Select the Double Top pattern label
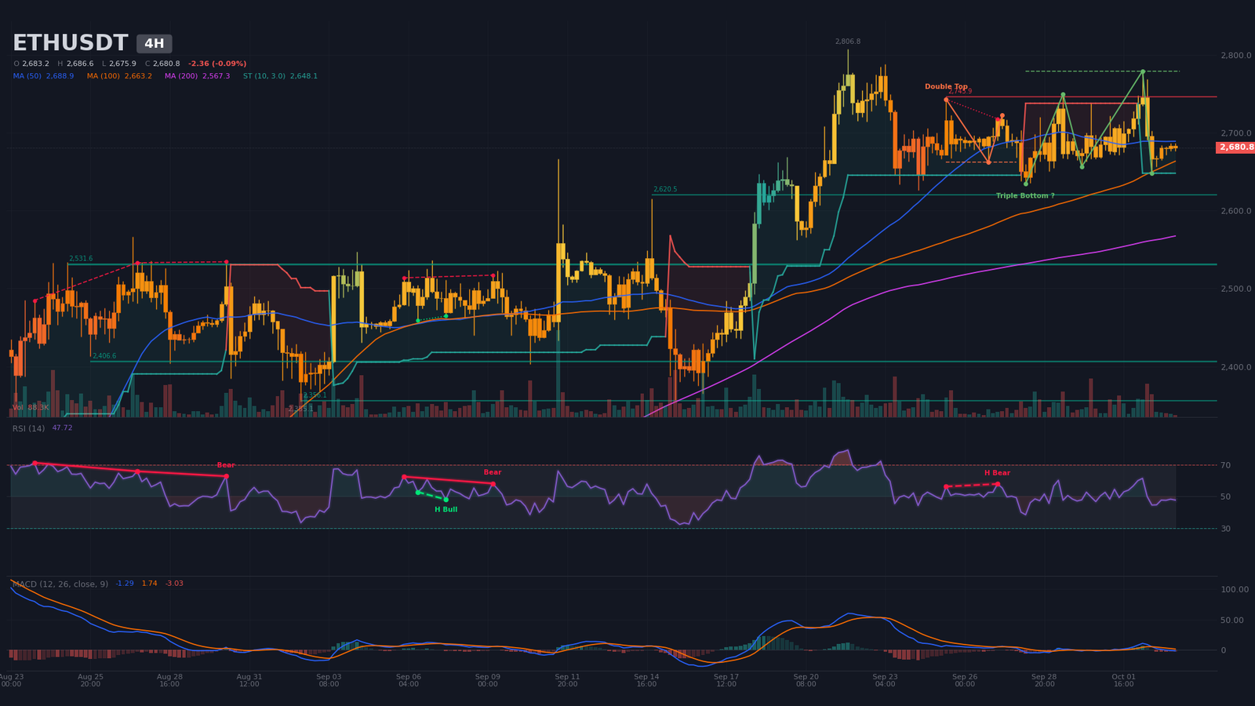 946,87
